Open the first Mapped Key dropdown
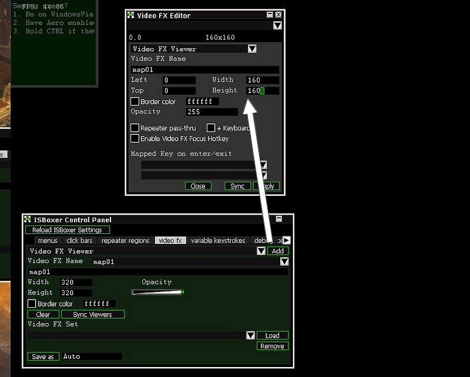470x377 pixels. pos(264,165)
